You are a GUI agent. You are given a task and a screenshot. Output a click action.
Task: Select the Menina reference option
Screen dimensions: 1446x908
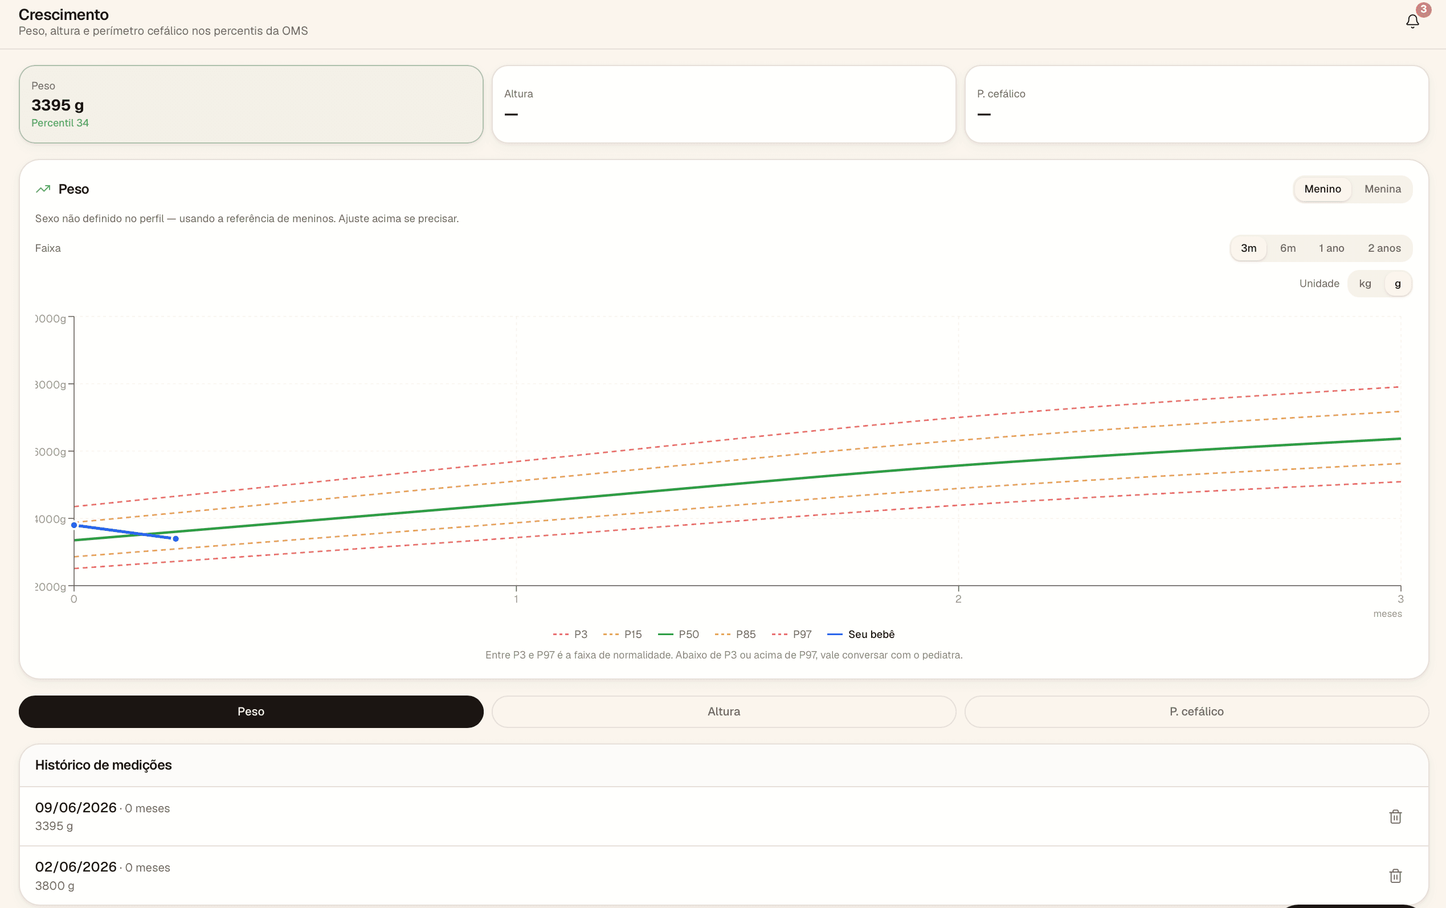[1382, 189]
